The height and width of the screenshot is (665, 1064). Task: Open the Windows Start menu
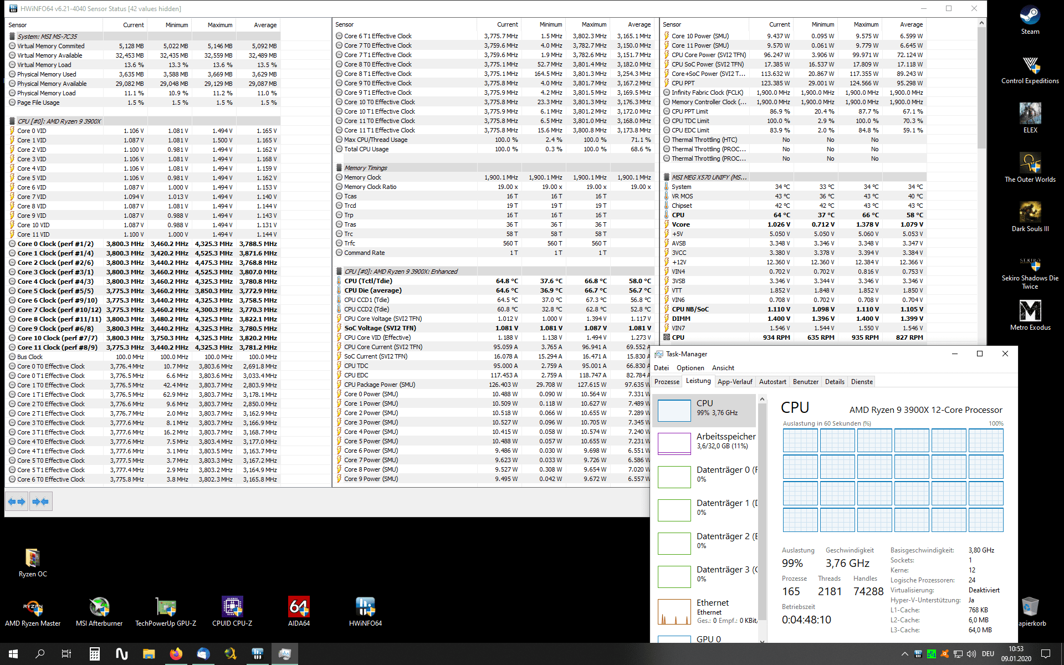click(13, 654)
